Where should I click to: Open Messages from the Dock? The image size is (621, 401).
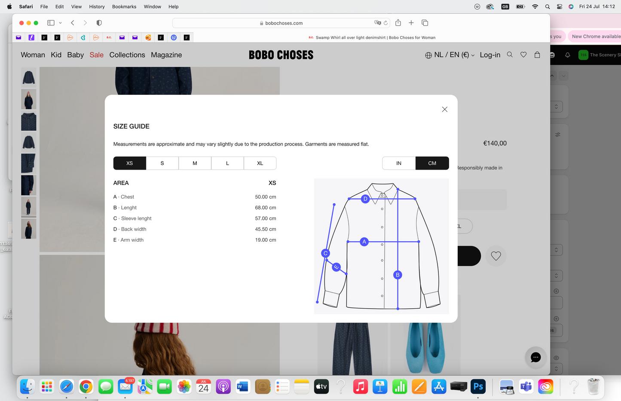click(106, 387)
